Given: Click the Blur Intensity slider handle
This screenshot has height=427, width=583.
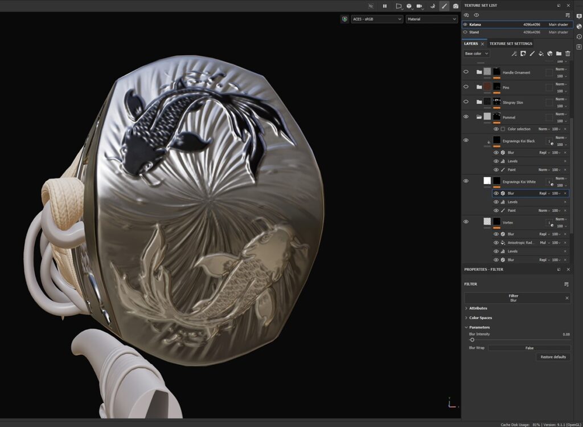Looking at the screenshot, I should 472,340.
